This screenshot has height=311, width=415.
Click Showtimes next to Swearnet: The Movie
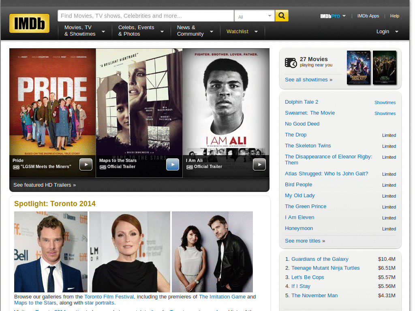coord(385,113)
